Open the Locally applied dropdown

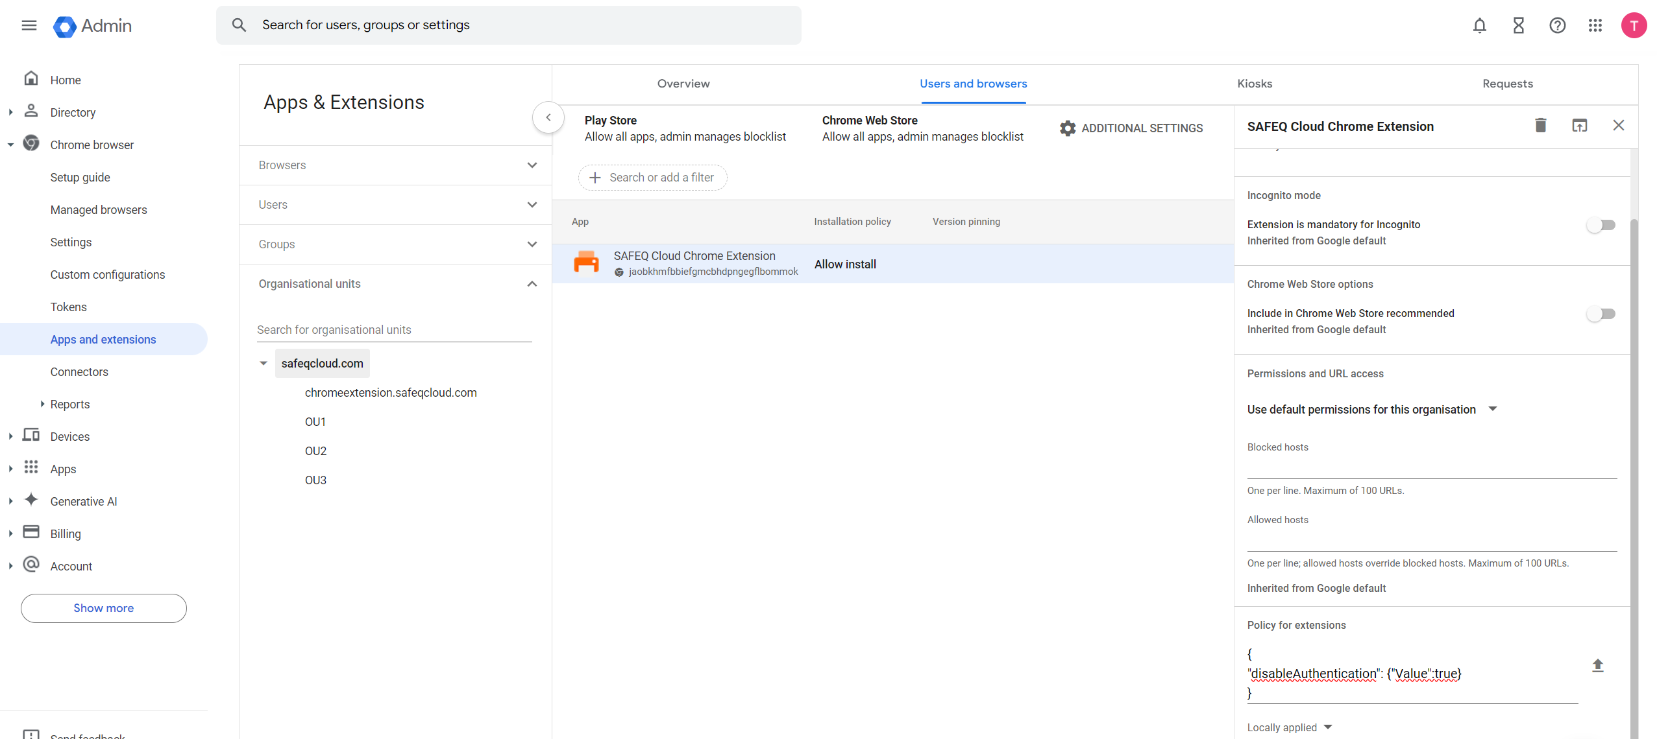coord(1289,727)
